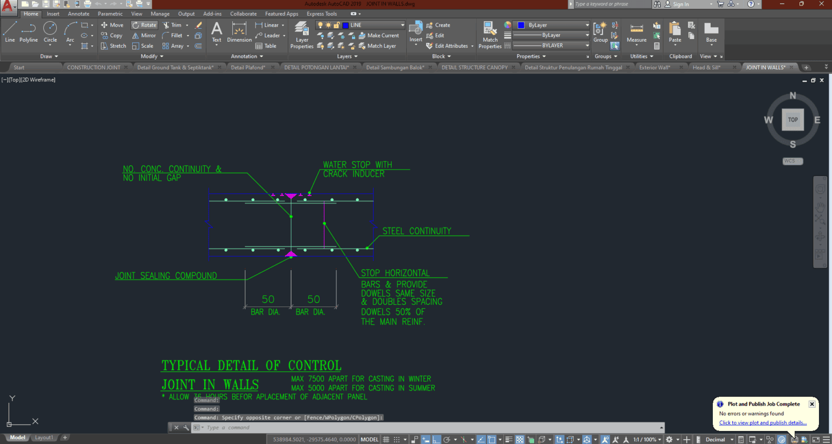Open the ByLayer color swatch dropdown
This screenshot has width=832, height=444.
tap(588, 24)
